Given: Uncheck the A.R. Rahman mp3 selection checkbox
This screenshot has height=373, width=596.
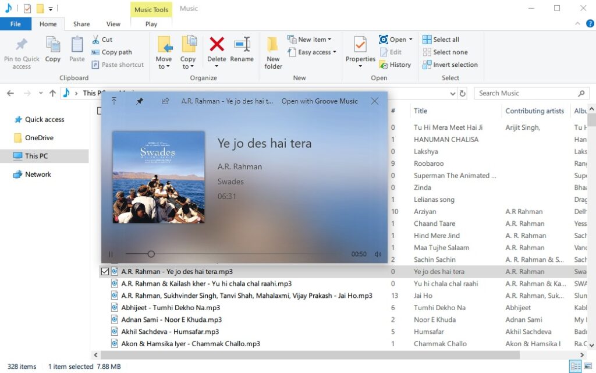Looking at the screenshot, I should point(105,271).
